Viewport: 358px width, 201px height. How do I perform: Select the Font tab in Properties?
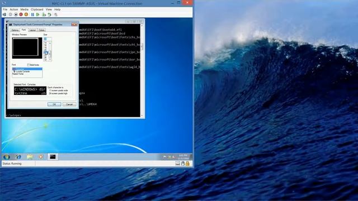coord(23,30)
